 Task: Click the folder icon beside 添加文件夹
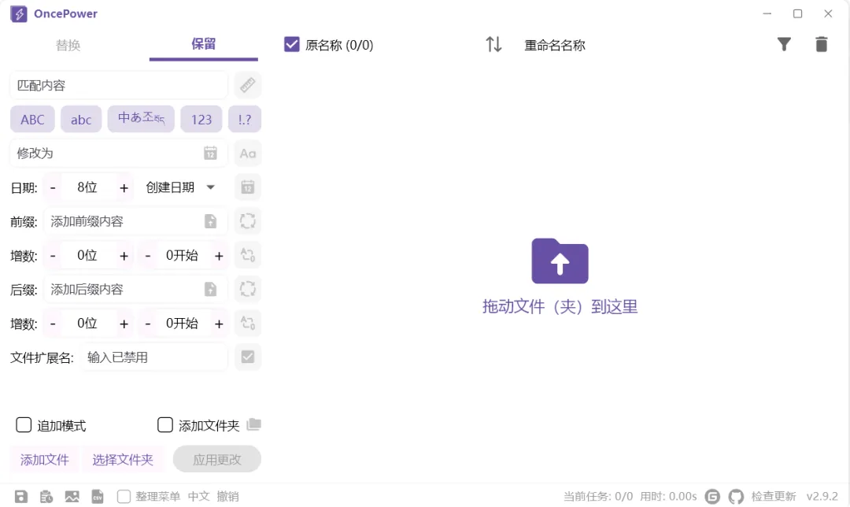point(253,424)
